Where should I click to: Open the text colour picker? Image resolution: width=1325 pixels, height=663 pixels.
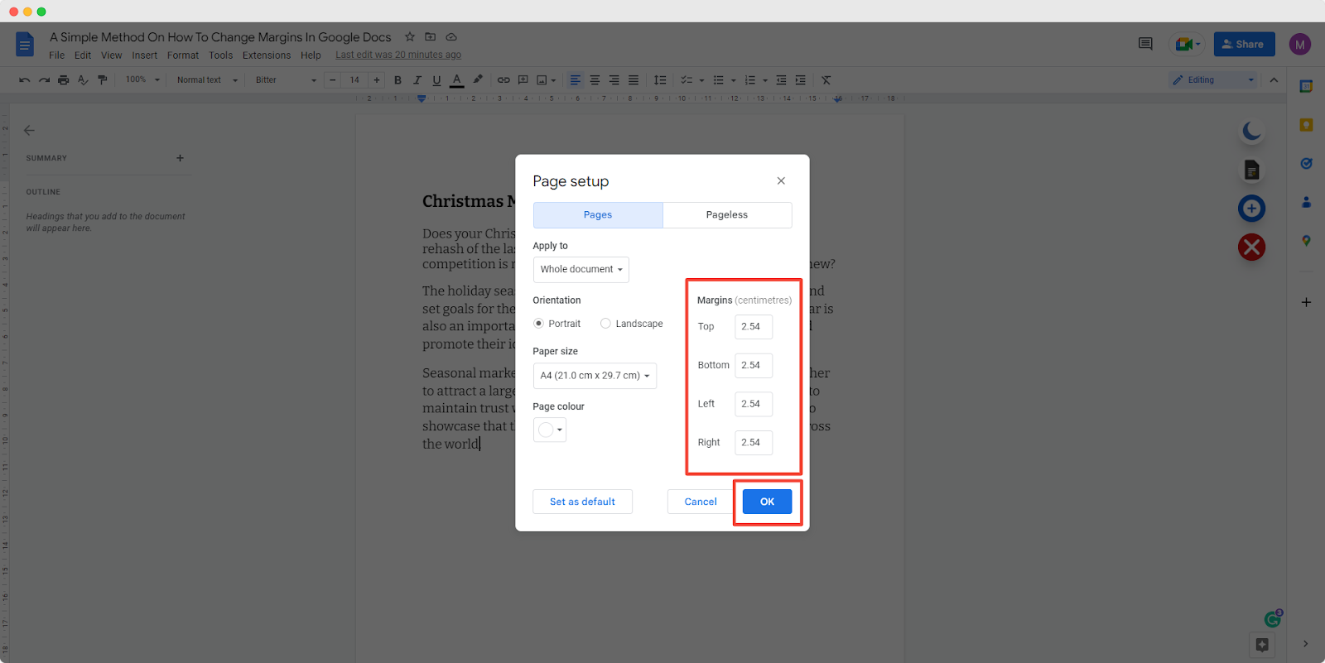(456, 80)
